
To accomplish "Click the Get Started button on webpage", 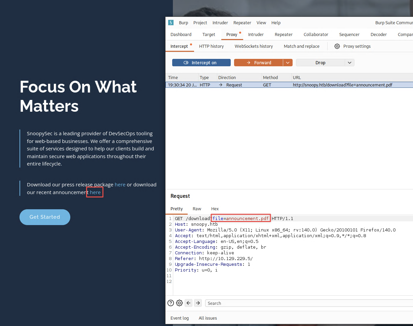I will [x=45, y=217].
